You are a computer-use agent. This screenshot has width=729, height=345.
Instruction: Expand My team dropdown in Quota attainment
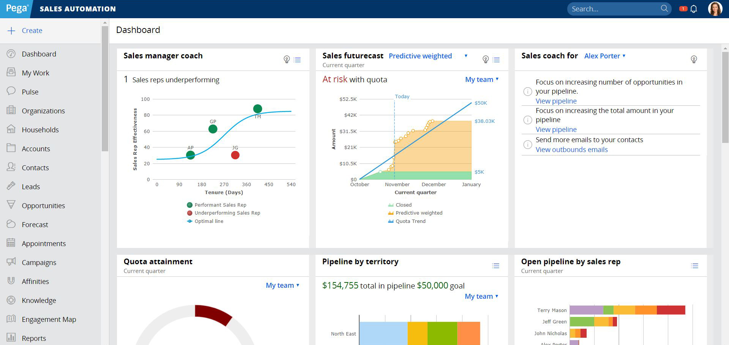pyautogui.click(x=282, y=285)
